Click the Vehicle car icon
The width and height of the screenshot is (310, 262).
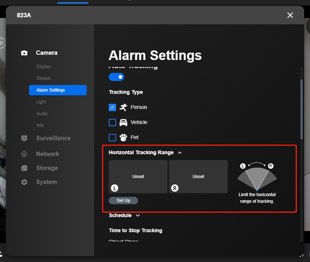[x=123, y=123]
